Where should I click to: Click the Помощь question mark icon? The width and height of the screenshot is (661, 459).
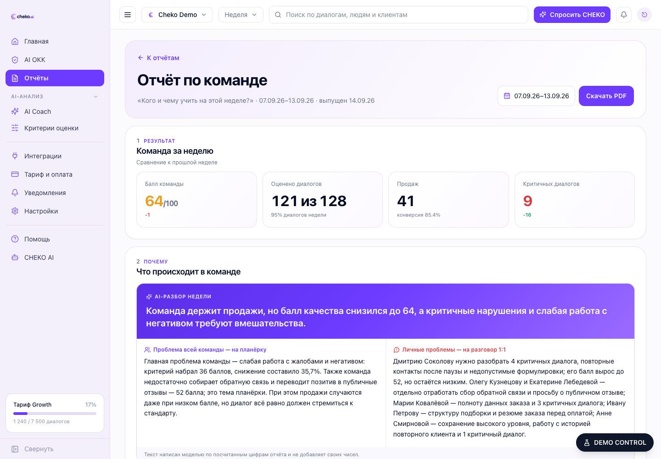pos(15,239)
